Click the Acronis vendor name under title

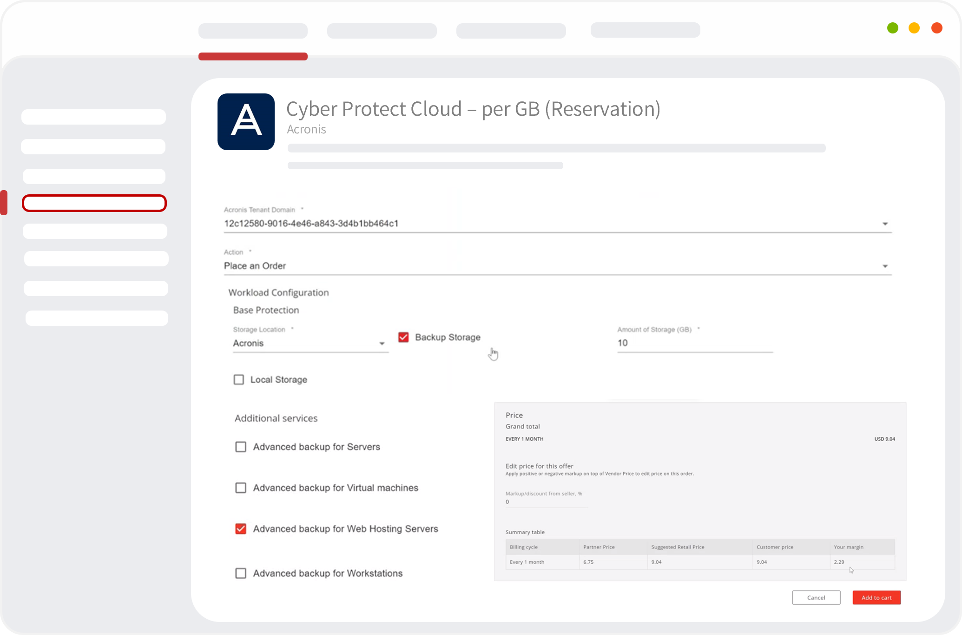click(306, 129)
